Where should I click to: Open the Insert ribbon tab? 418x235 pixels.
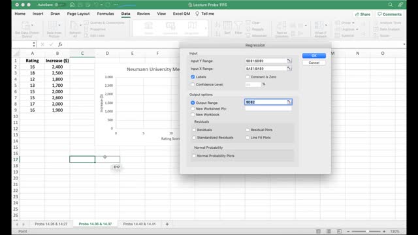38,14
